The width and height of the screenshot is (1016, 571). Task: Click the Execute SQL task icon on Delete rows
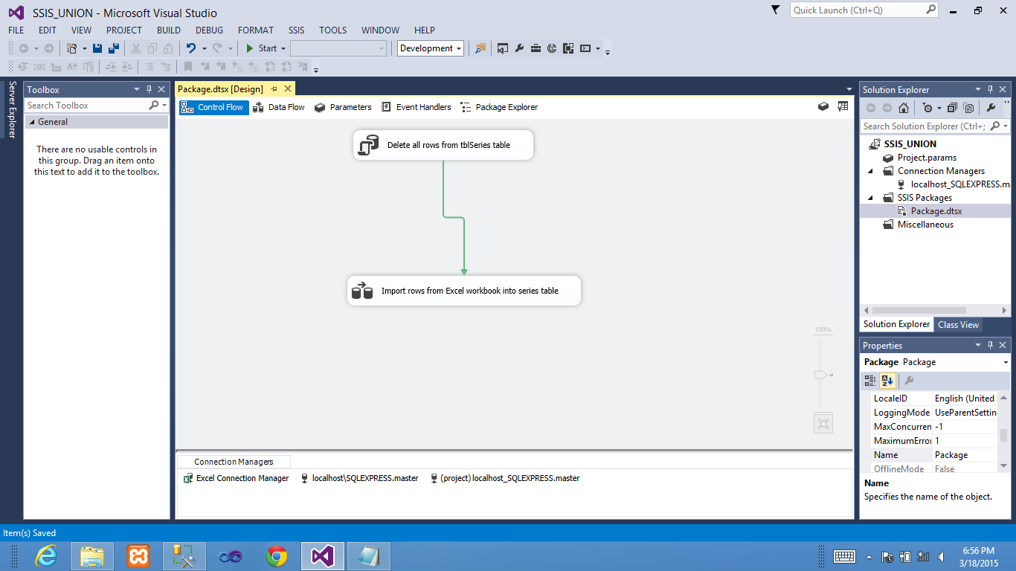tap(368, 145)
